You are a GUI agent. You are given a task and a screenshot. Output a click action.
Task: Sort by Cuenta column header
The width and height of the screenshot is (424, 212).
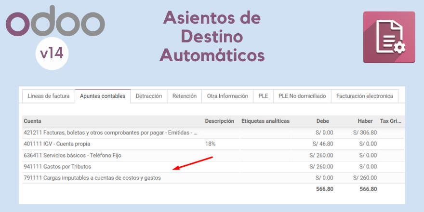click(32, 121)
